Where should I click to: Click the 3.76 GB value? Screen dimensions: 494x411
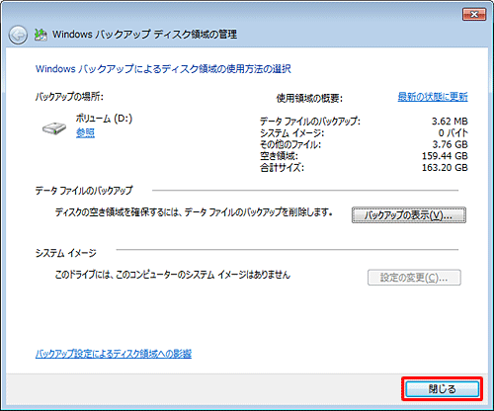tap(450, 144)
